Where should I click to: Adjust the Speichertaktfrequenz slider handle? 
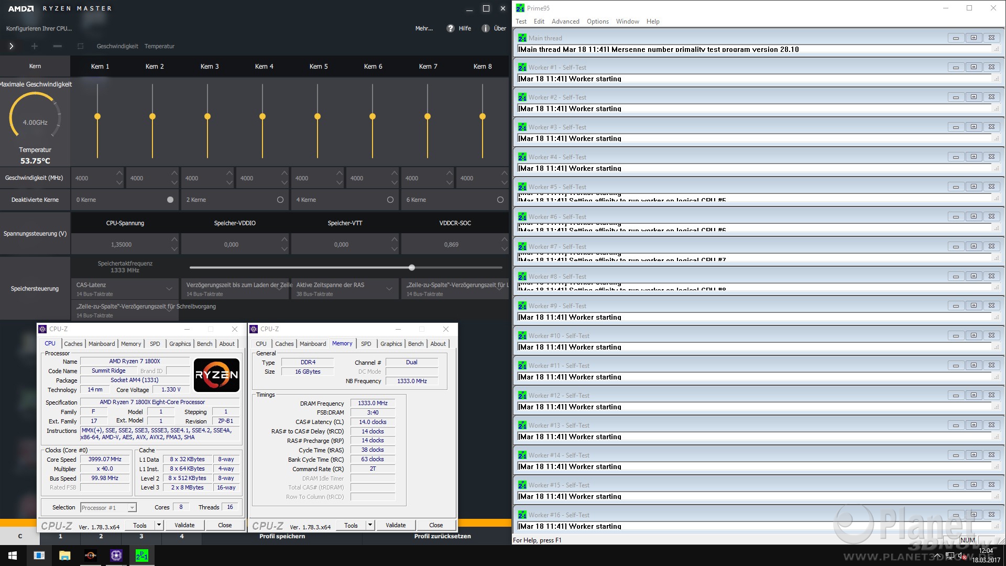coord(412,268)
